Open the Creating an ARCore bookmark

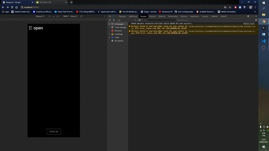point(42,12)
